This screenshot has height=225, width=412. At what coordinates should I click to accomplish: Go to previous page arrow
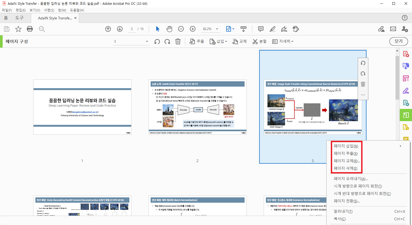coord(108,29)
